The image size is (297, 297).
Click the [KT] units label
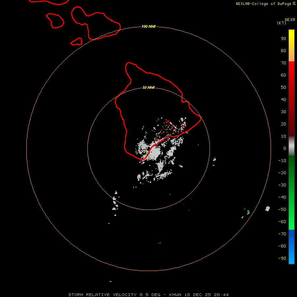pos(282,23)
